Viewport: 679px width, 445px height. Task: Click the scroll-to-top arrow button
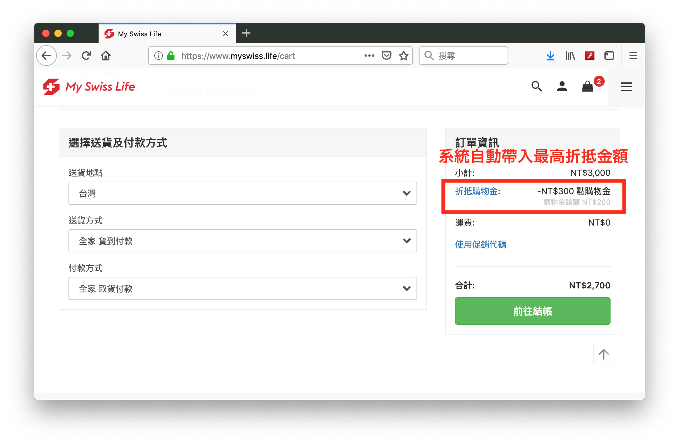[604, 354]
